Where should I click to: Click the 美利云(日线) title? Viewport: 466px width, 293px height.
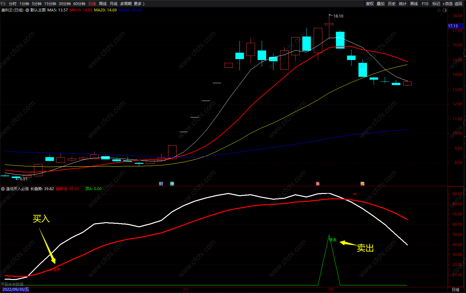point(12,10)
